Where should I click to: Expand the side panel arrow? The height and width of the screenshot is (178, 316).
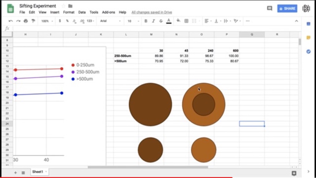point(308,172)
